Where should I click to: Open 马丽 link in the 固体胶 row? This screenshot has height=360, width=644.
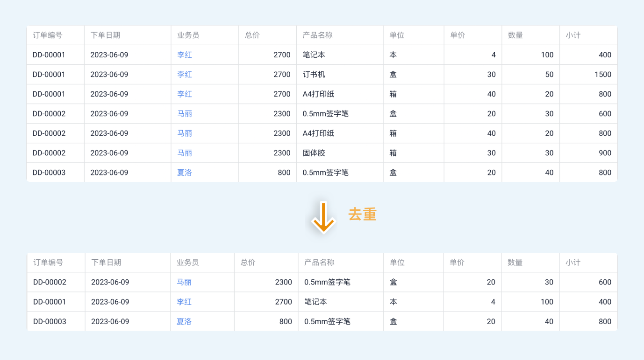click(185, 153)
